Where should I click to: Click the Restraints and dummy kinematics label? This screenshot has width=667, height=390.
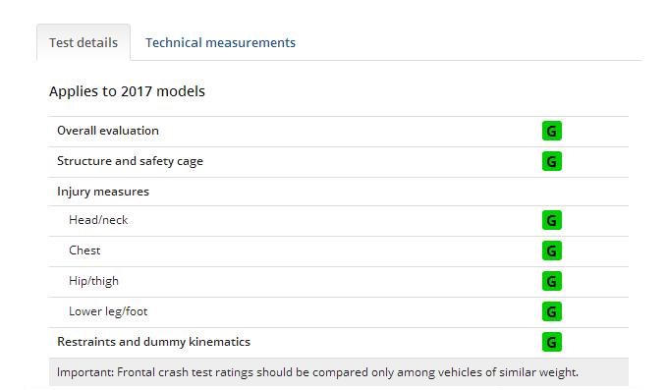pos(153,342)
